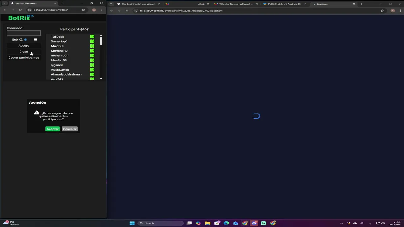Open profile avatar in BotRix window
The width and height of the screenshot is (404, 227).
(x=94, y=10)
